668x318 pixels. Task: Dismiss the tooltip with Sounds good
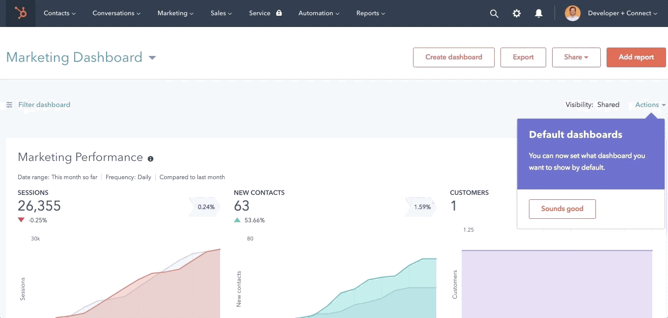click(x=562, y=209)
